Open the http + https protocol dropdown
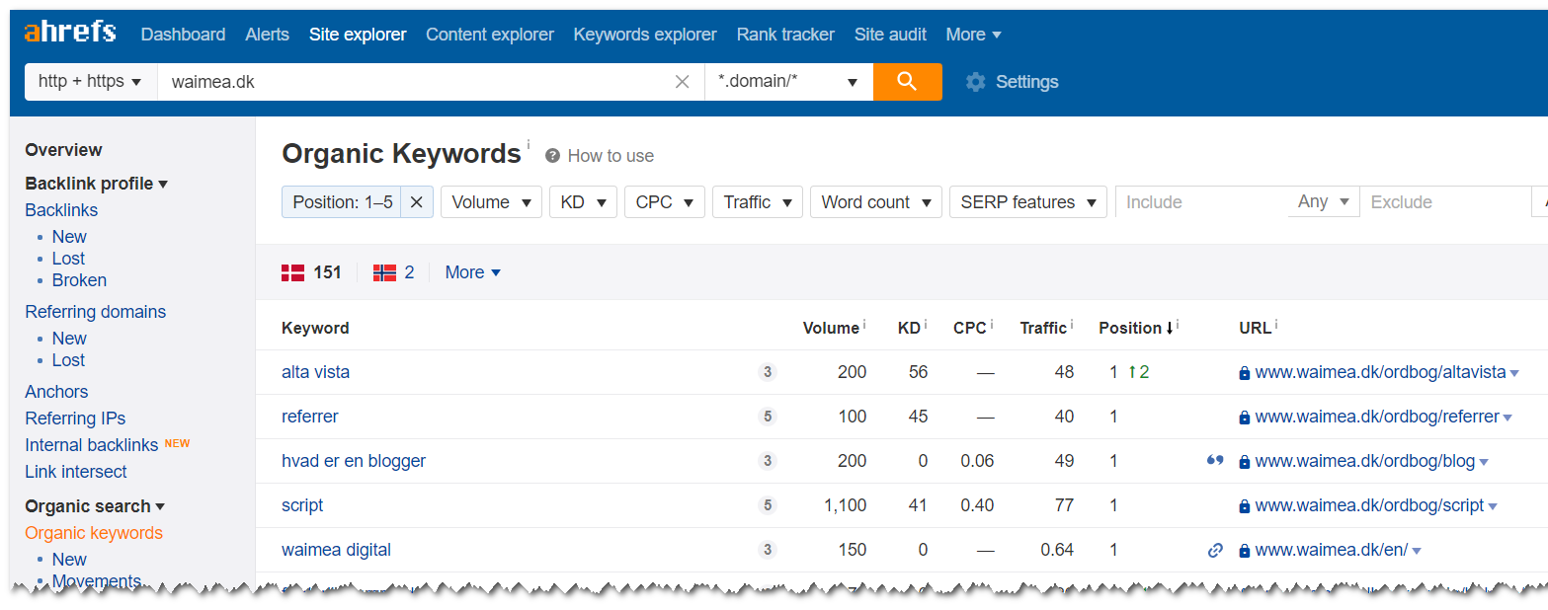The width and height of the screenshot is (1548, 610). click(x=90, y=82)
